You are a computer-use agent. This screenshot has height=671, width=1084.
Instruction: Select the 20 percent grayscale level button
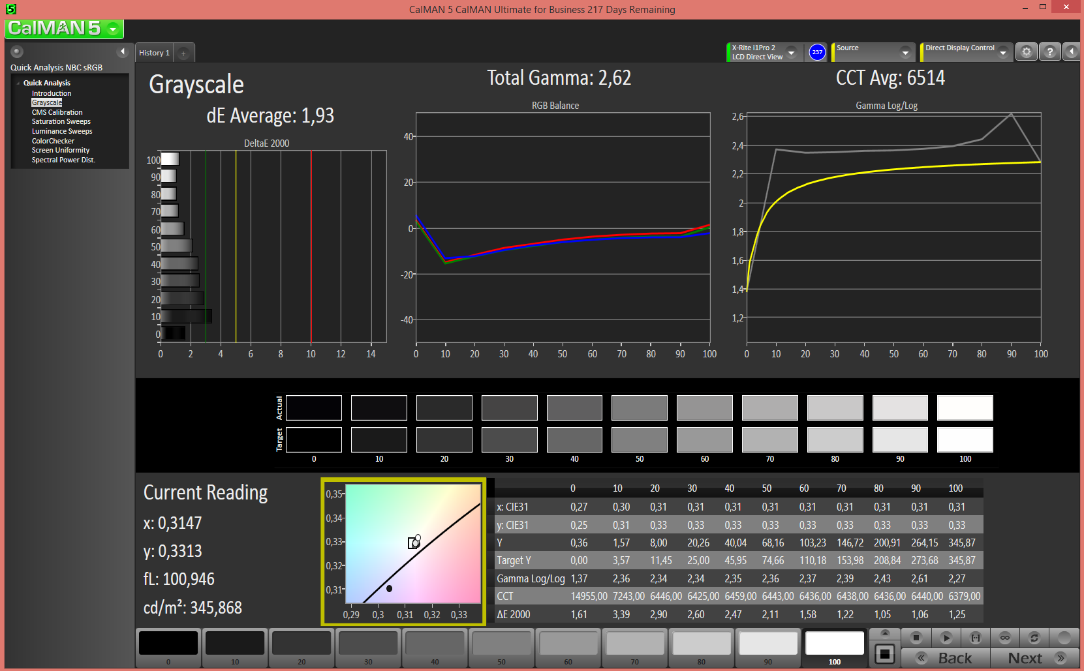tap(302, 648)
